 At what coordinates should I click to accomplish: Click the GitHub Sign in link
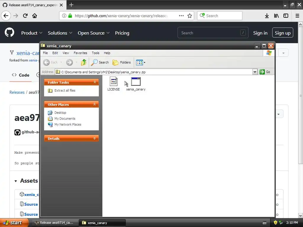point(260,33)
